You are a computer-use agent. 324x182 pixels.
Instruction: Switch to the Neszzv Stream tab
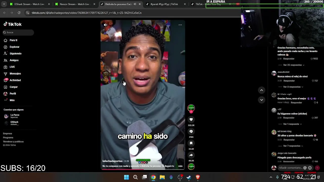(75, 4)
